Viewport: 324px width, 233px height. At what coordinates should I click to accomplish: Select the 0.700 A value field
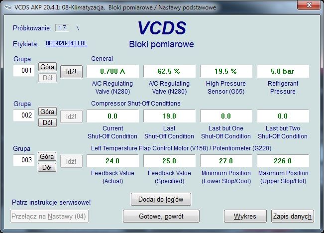pyautogui.click(x=112, y=71)
